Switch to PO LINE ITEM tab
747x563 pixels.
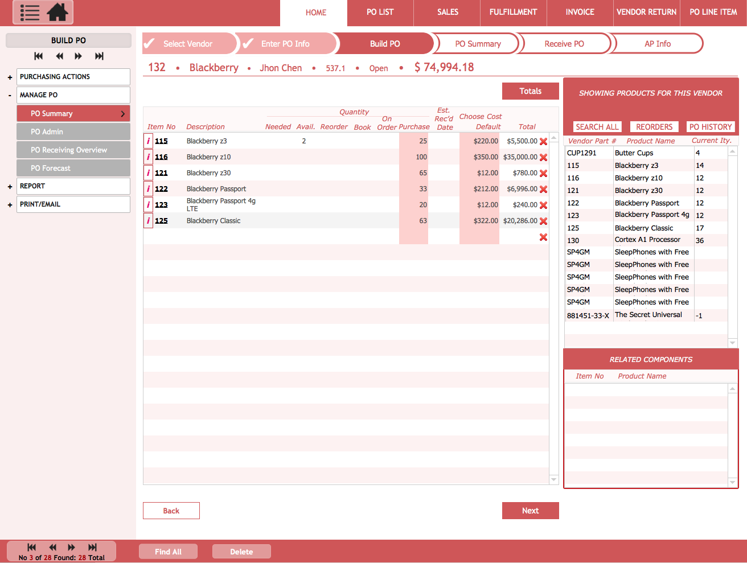coord(713,12)
